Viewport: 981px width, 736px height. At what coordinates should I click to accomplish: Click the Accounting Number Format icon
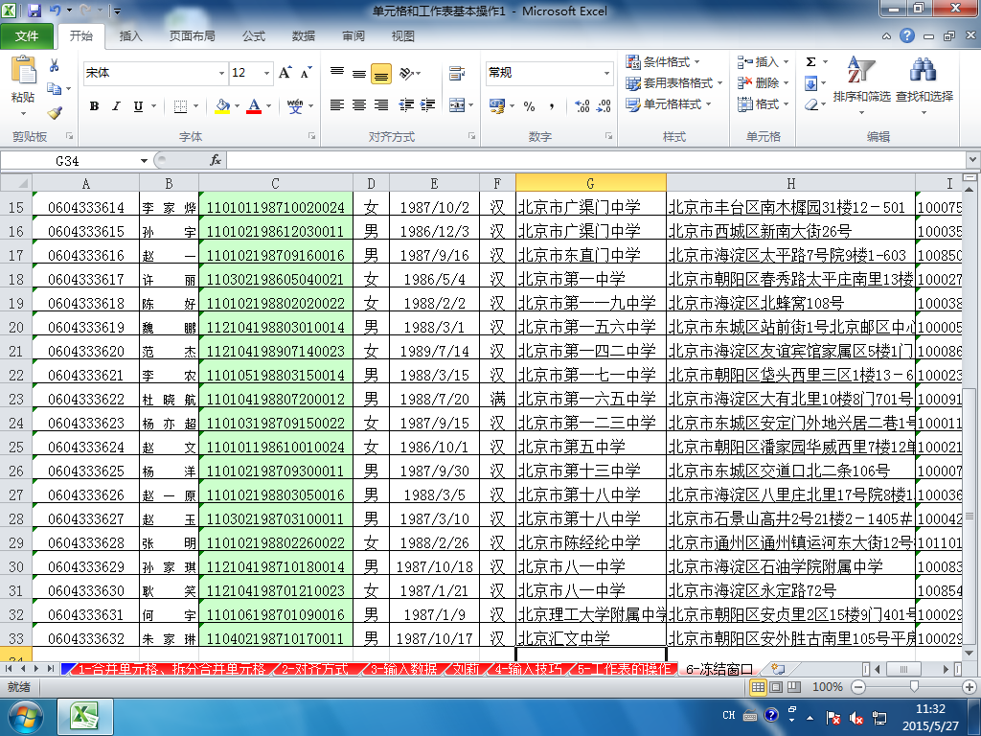pos(497,105)
